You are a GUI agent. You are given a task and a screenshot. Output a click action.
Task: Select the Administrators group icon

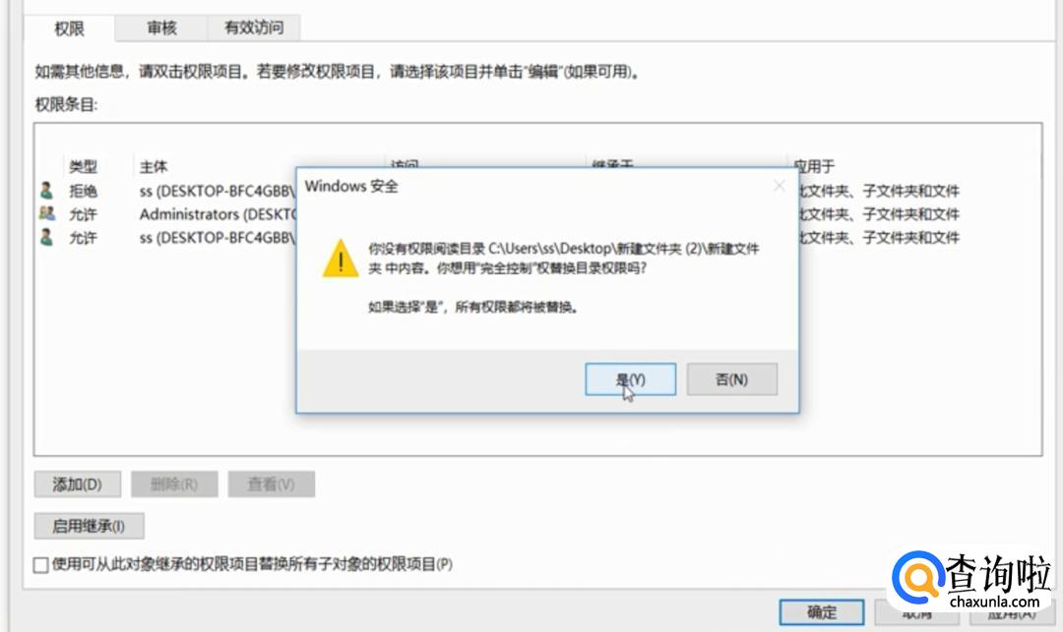(47, 214)
